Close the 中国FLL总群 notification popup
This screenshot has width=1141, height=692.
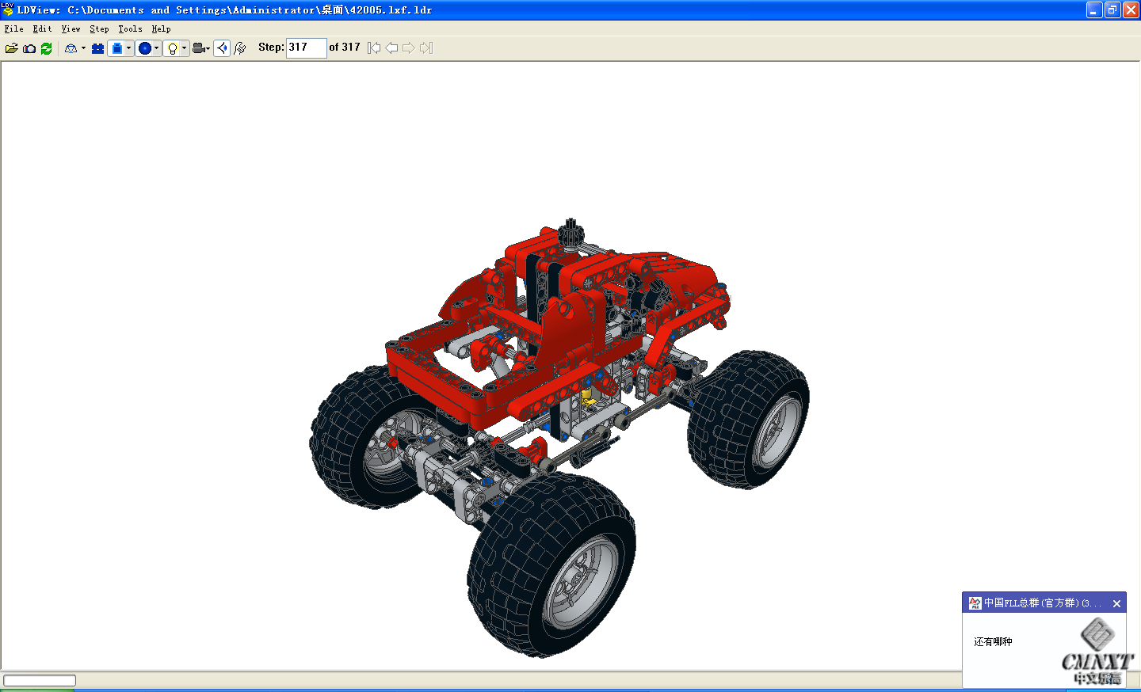(1116, 603)
